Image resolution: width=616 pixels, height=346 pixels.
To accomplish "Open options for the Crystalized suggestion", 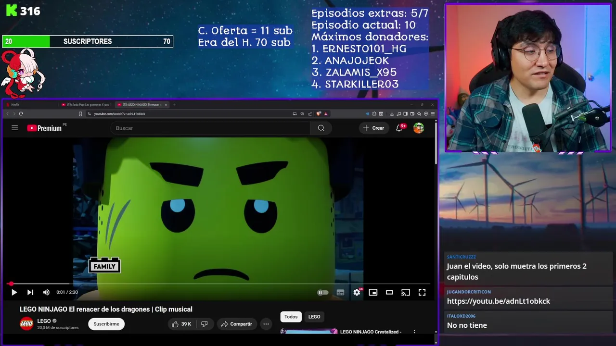I will coord(414,332).
